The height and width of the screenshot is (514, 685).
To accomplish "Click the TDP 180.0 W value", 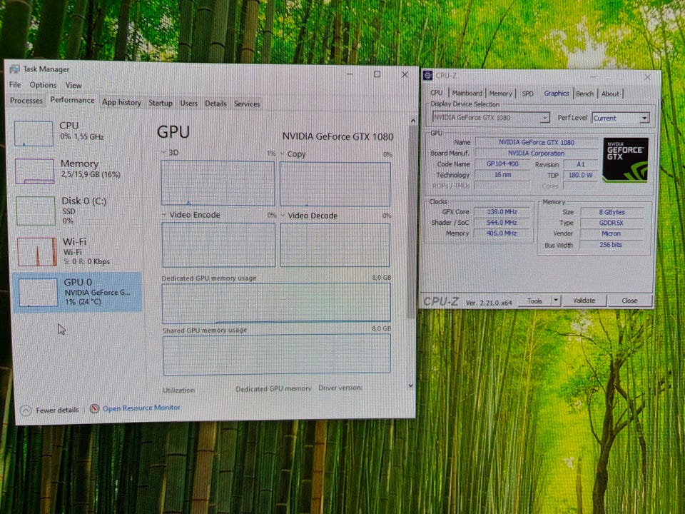I will click(580, 175).
